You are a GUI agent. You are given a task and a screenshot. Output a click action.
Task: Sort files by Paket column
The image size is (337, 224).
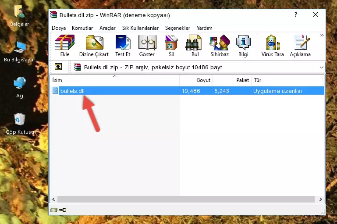pyautogui.click(x=232, y=80)
